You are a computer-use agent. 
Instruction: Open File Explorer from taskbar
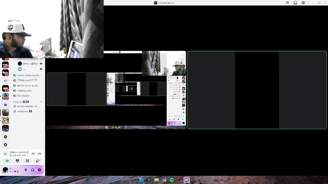pos(157,180)
